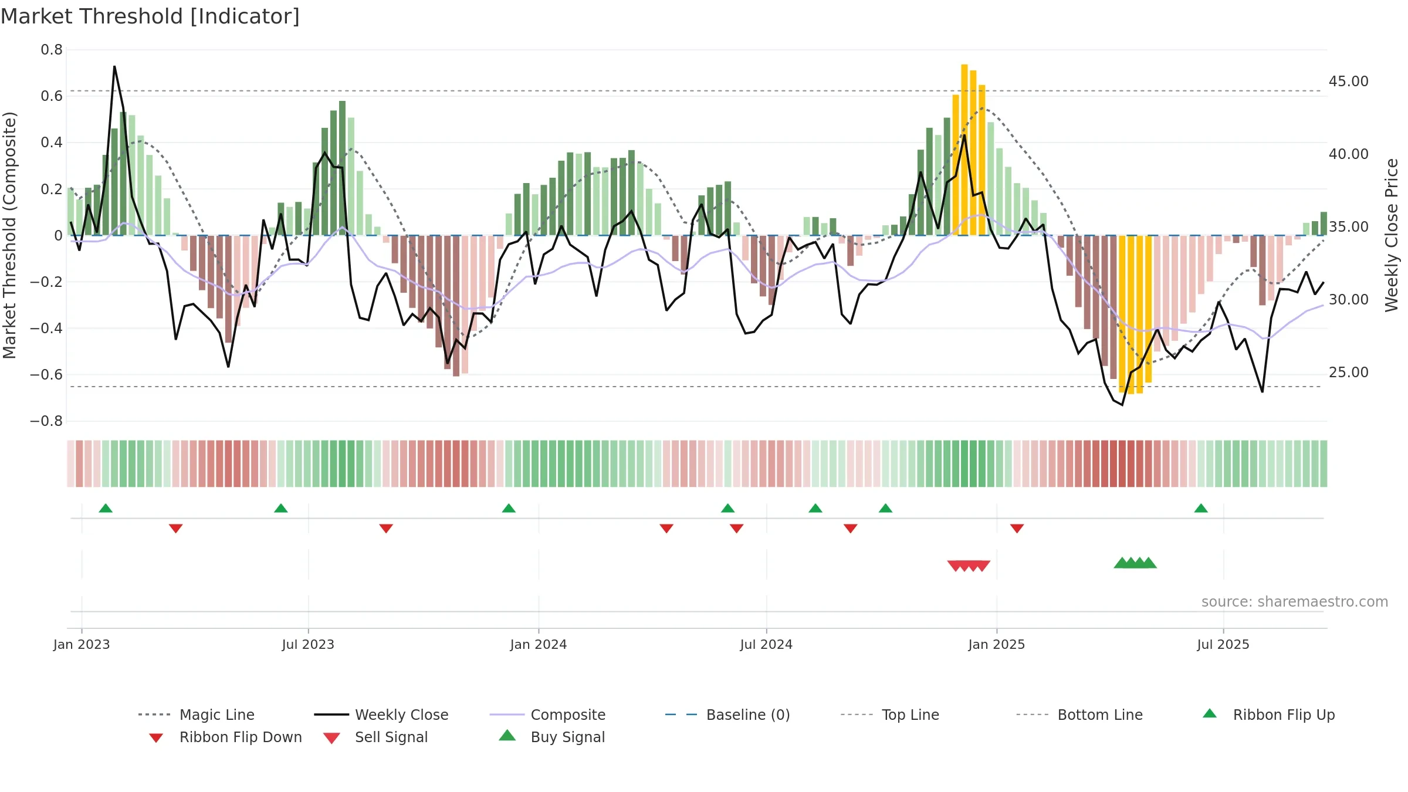Click the tallest orange bar near December 2024

click(964, 150)
